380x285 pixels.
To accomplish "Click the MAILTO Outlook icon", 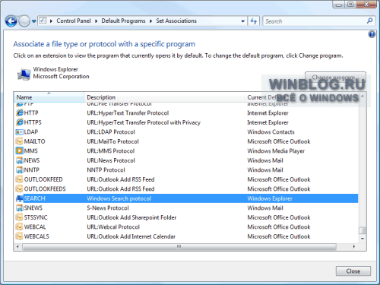I will tap(20, 141).
